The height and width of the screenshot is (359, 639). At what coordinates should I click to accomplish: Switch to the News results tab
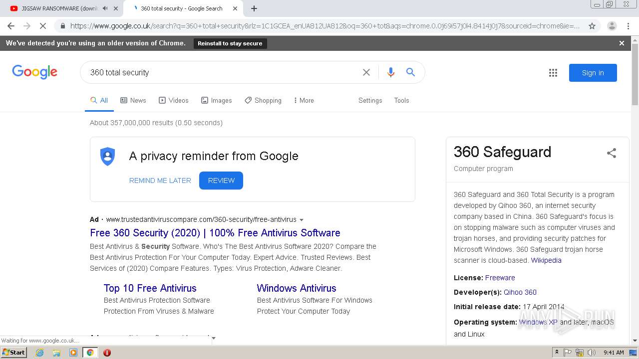click(x=133, y=100)
